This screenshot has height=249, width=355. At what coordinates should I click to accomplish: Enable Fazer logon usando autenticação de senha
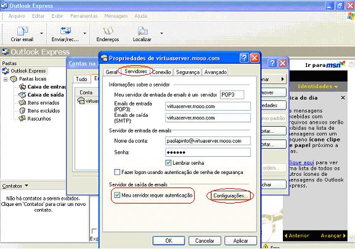pos(117,172)
